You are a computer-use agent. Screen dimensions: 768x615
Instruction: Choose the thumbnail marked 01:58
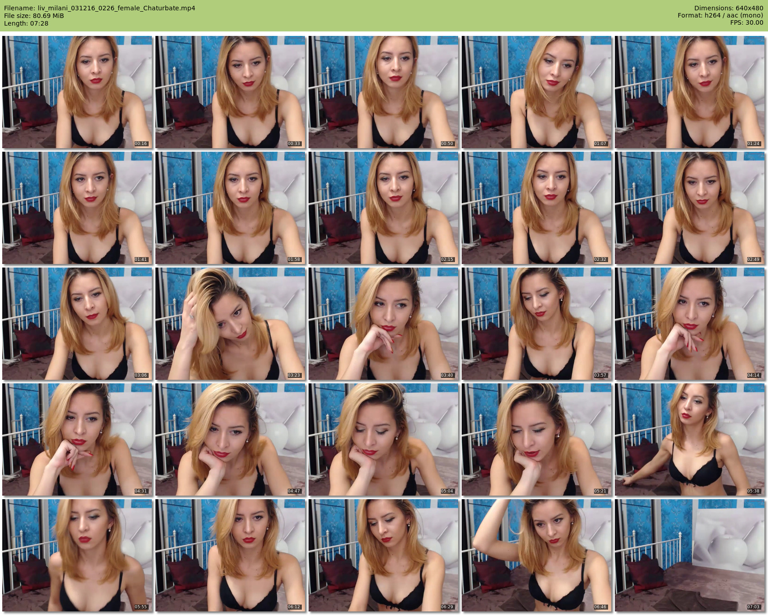click(x=230, y=208)
